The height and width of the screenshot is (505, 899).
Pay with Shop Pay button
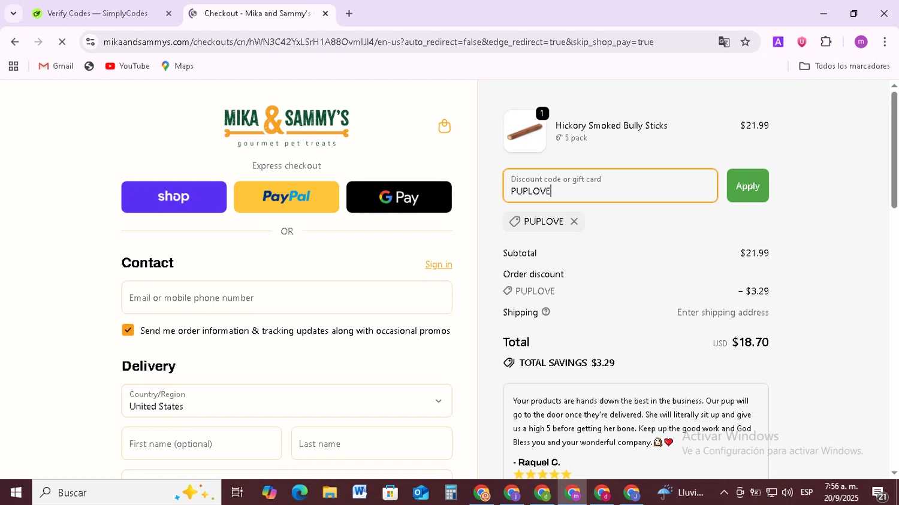point(174,197)
